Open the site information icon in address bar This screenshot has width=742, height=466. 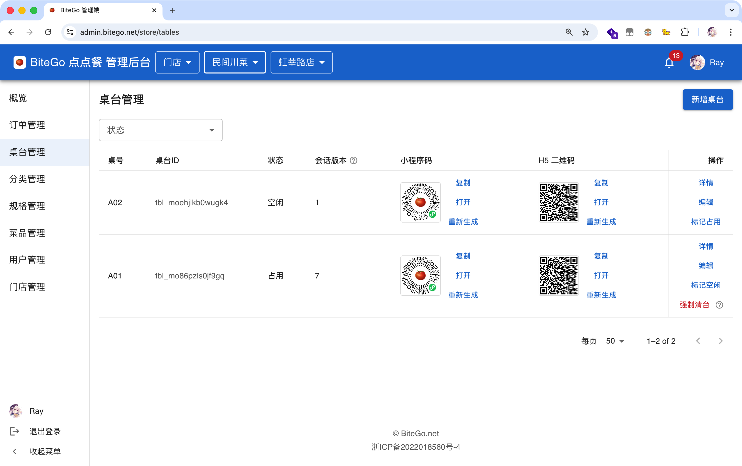[x=70, y=32]
